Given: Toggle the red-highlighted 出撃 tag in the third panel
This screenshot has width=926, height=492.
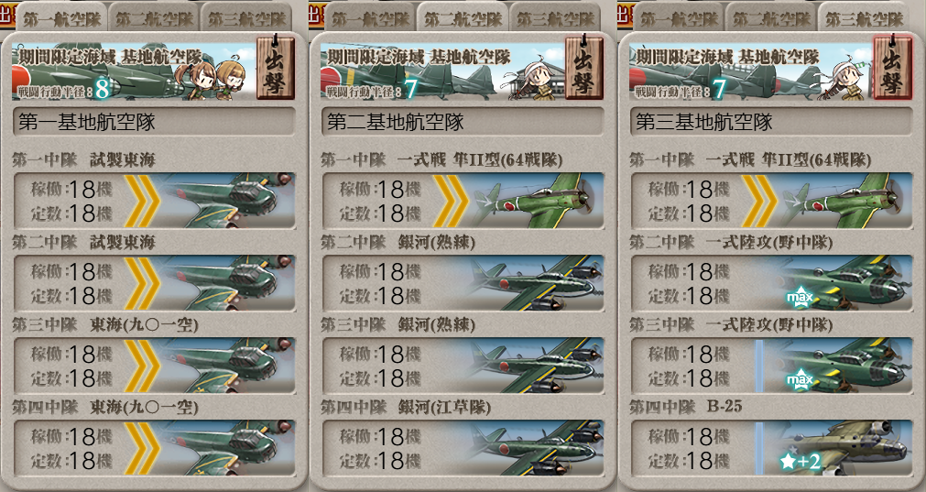Looking at the screenshot, I should pos(892,68).
